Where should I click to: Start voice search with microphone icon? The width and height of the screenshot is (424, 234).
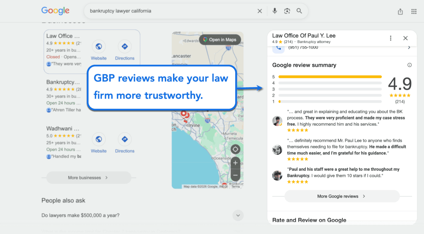(x=275, y=11)
